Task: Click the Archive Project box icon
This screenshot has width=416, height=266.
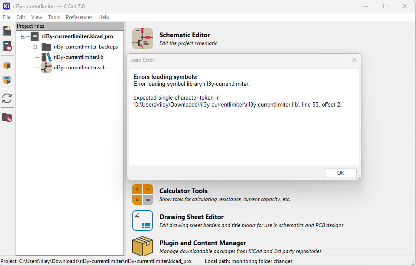Action: [7, 65]
